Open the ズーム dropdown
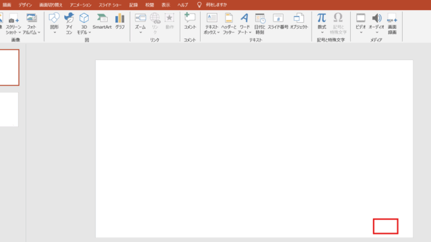Screen dimensions: 431x242 point(140,24)
